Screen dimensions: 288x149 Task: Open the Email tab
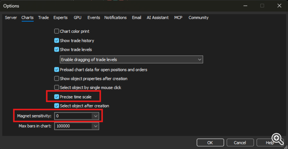pos(136,18)
